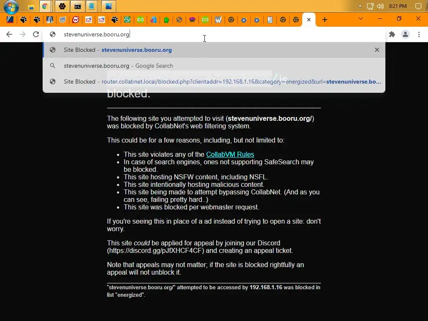
Task: Select the Google Search suggestion
Action: point(214,66)
